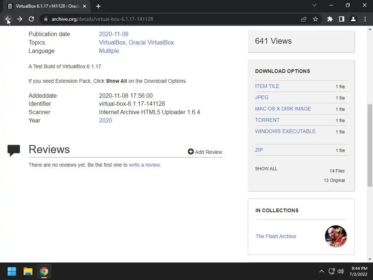Open the Multiple language link

click(109, 51)
